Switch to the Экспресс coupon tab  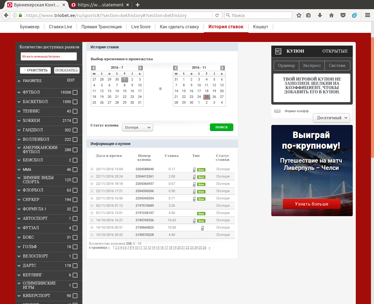pyautogui.click(x=312, y=66)
